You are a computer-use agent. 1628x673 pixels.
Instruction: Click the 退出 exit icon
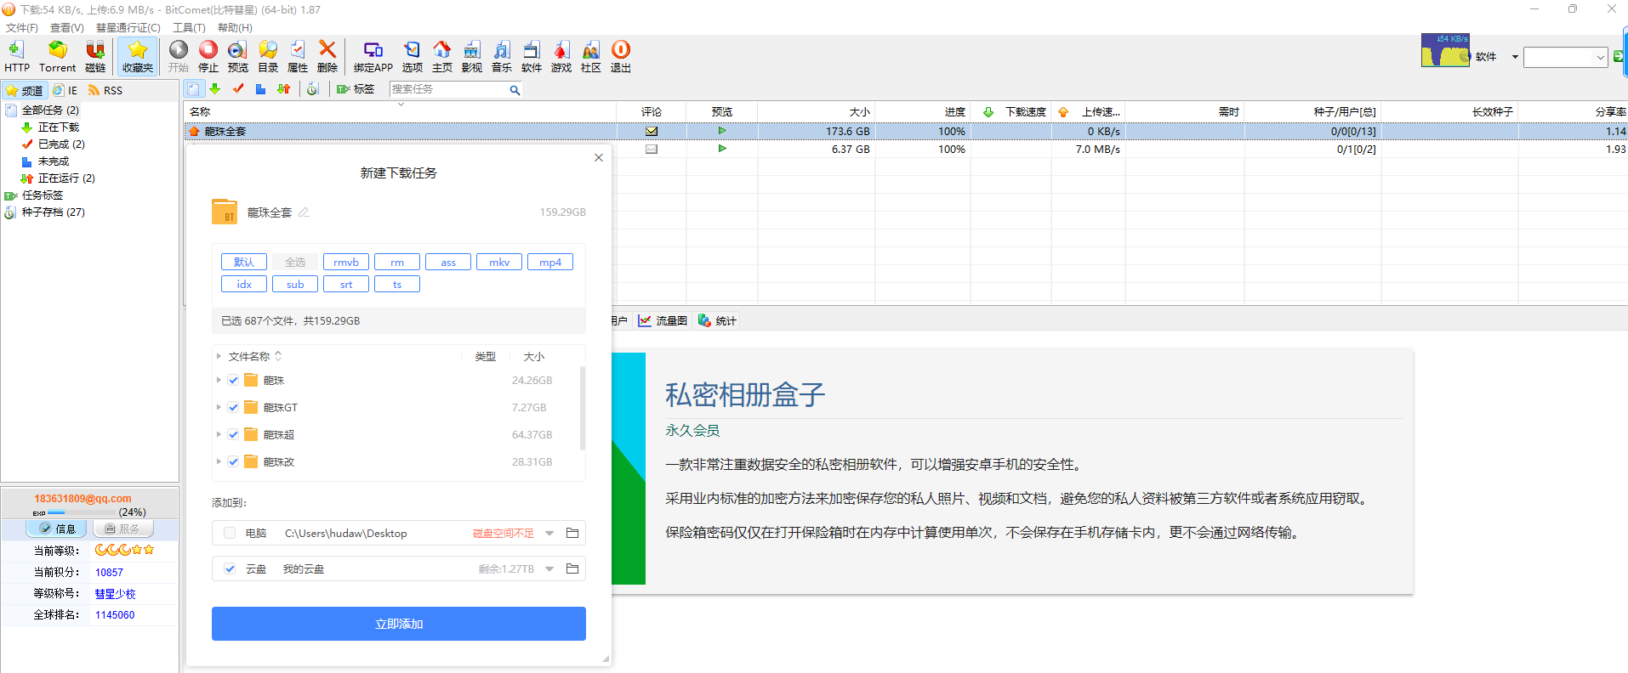point(621,56)
